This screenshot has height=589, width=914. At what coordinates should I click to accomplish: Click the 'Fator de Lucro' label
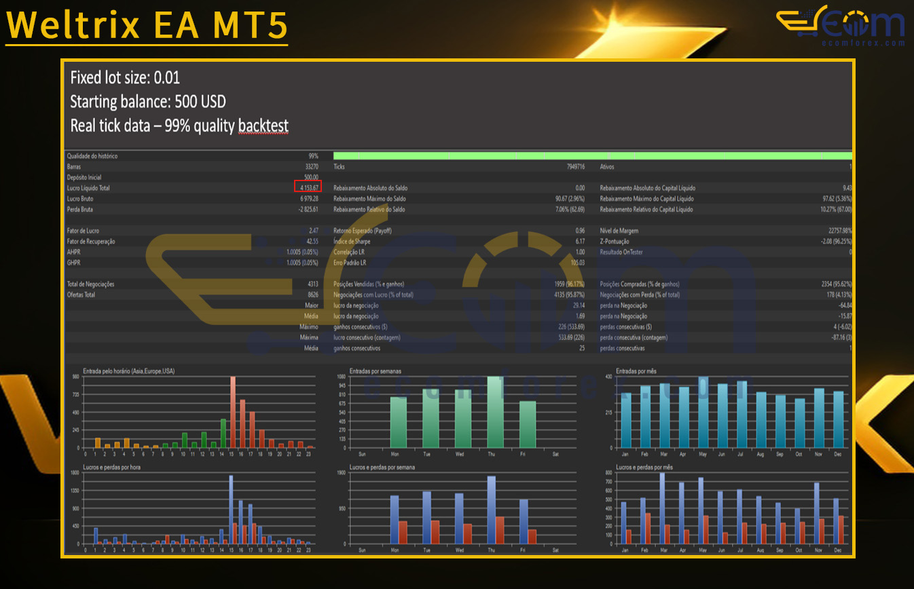[83, 231]
